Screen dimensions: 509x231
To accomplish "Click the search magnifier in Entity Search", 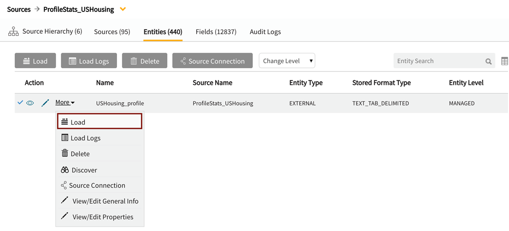I will [x=488, y=61].
